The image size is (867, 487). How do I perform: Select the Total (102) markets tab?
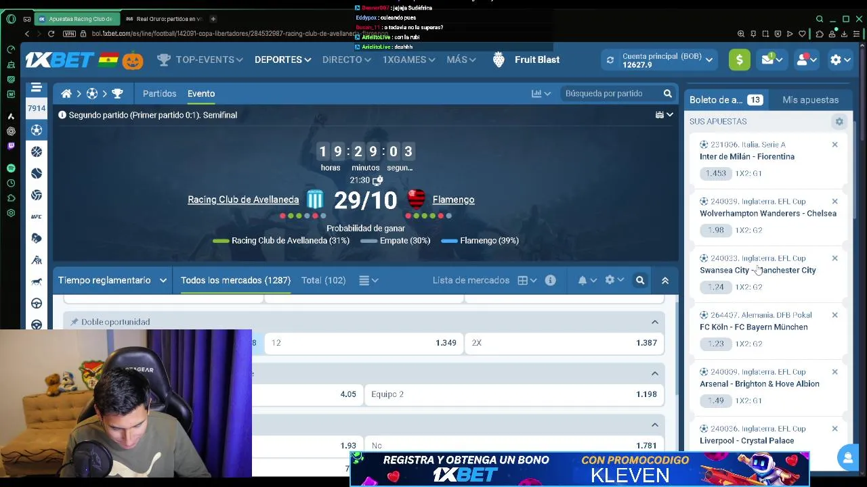tap(323, 280)
